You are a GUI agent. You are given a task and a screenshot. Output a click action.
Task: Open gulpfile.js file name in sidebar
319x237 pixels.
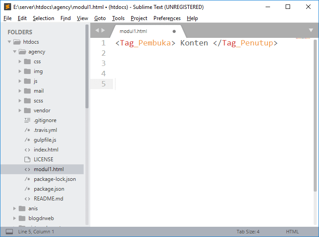[45, 140]
